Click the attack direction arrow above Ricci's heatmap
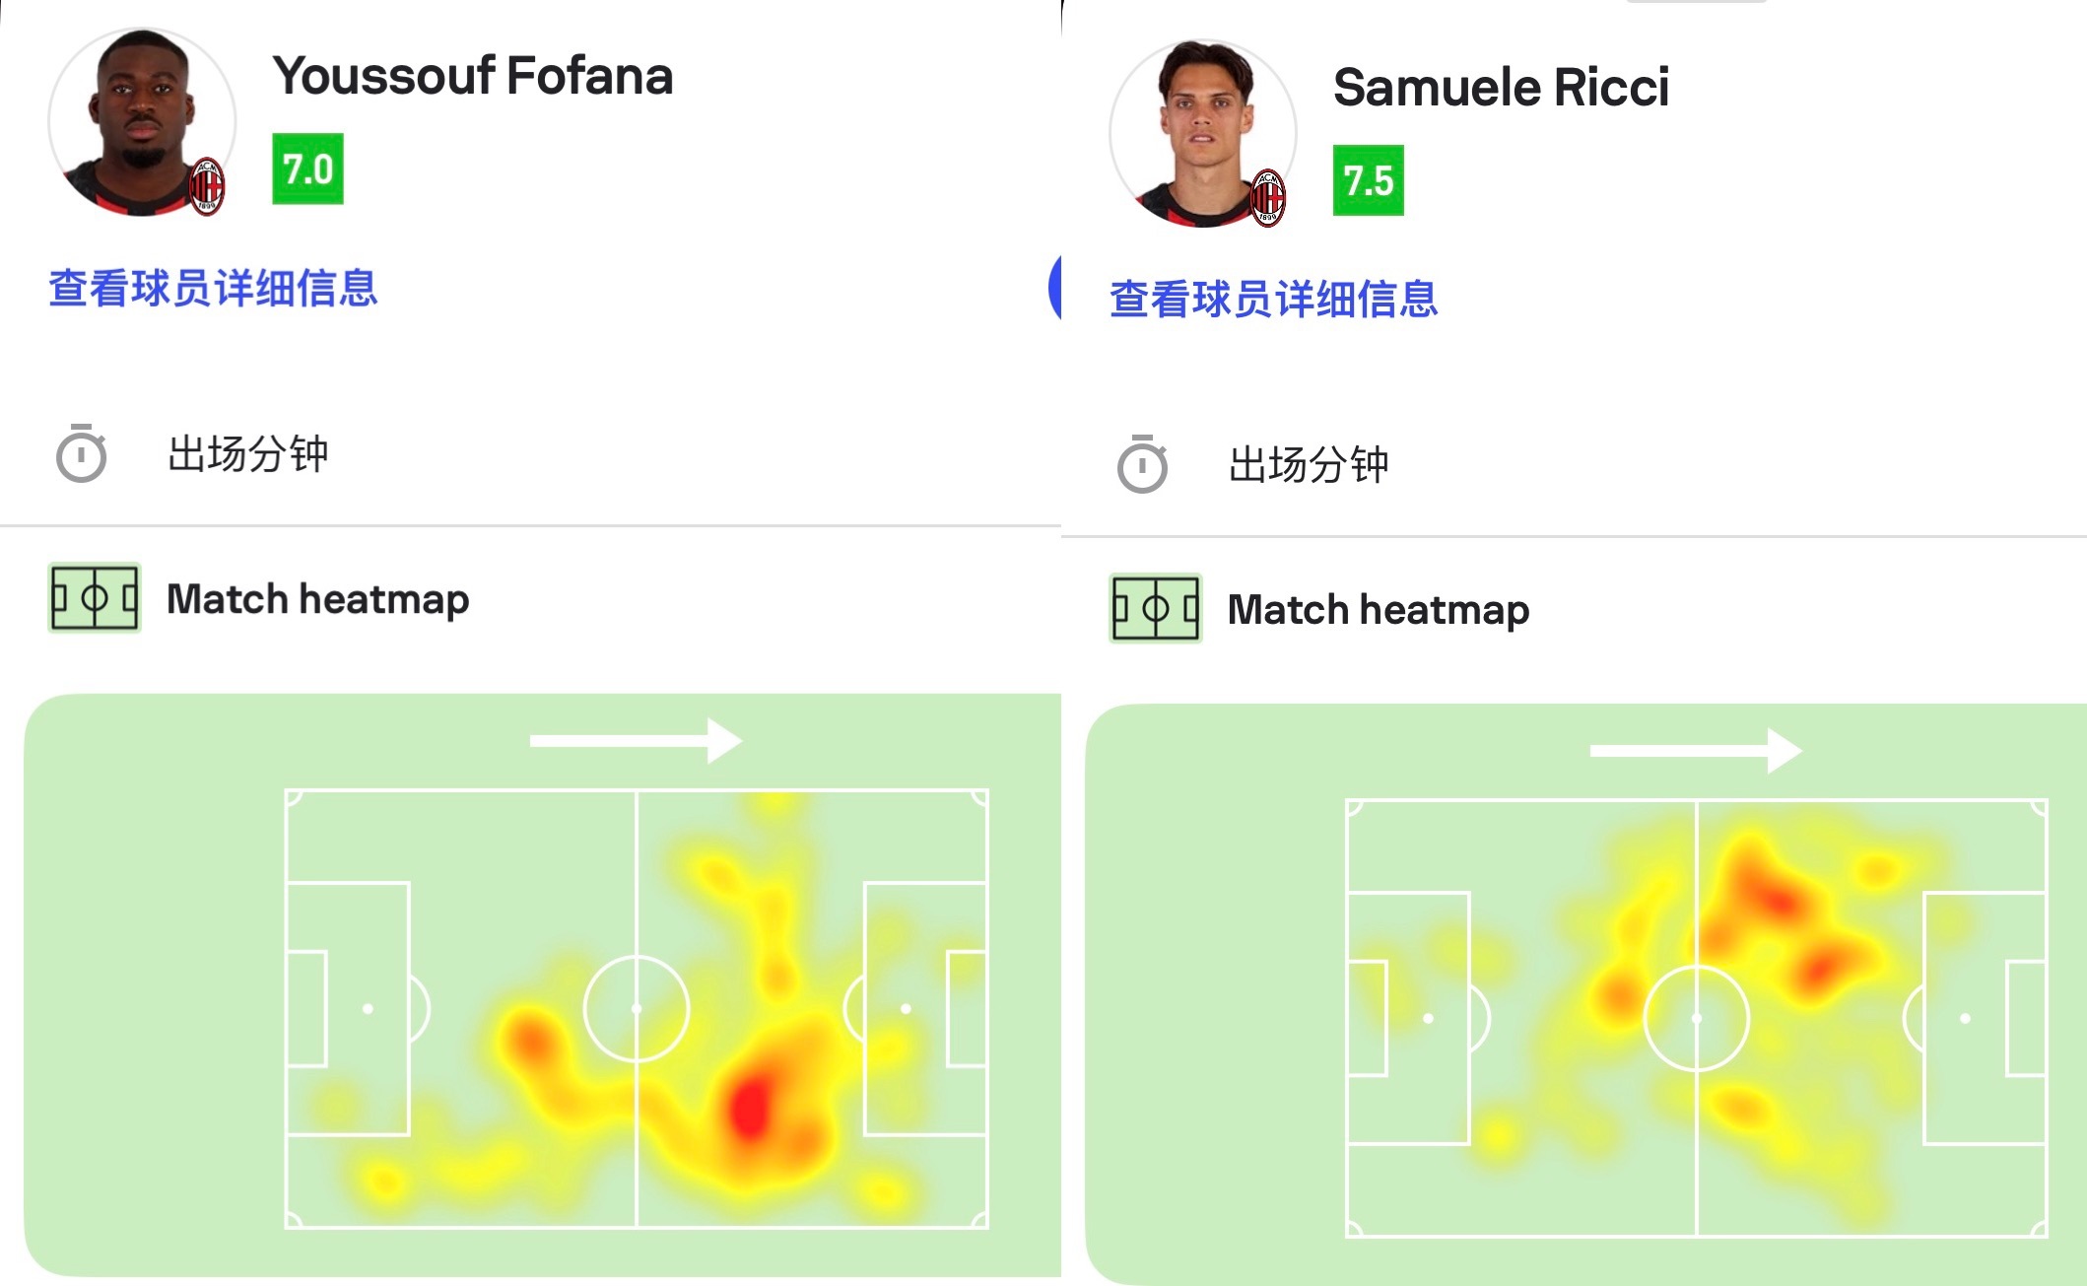2087x1286 pixels. point(1696,752)
